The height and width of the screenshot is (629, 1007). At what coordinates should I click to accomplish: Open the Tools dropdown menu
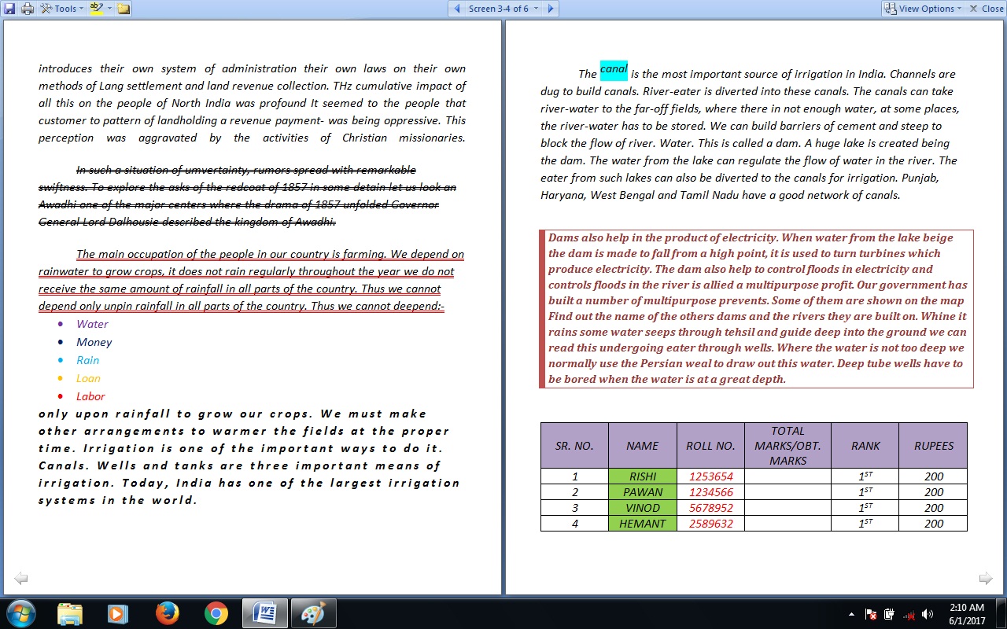point(62,8)
